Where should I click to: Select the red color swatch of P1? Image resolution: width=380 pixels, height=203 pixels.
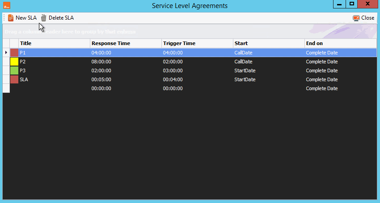pos(14,53)
